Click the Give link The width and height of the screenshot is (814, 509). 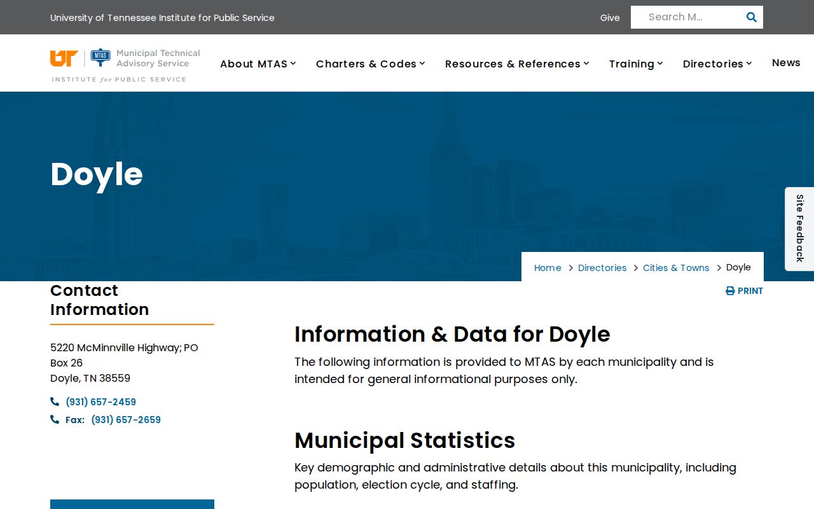coord(610,18)
